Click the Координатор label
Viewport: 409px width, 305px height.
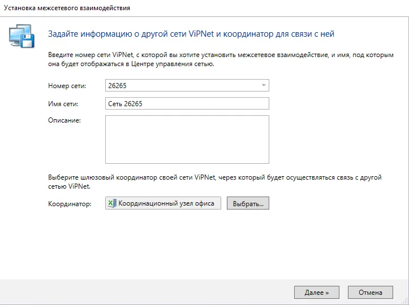[x=70, y=204]
